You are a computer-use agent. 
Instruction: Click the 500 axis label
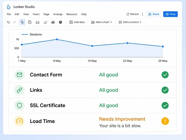click(x=17, y=48)
